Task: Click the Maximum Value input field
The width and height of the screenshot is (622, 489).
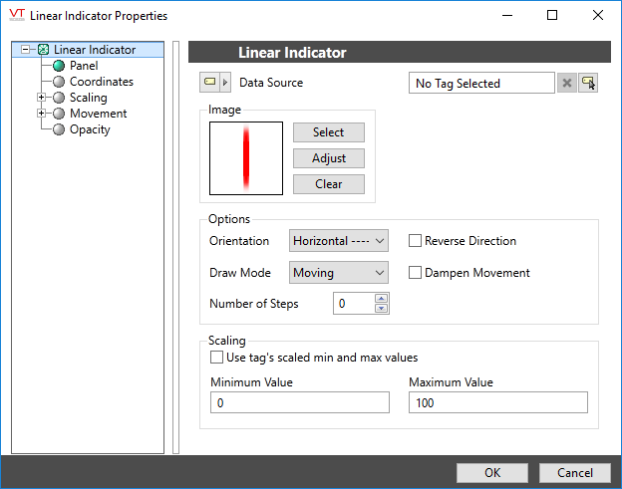Action: pyautogui.click(x=498, y=402)
